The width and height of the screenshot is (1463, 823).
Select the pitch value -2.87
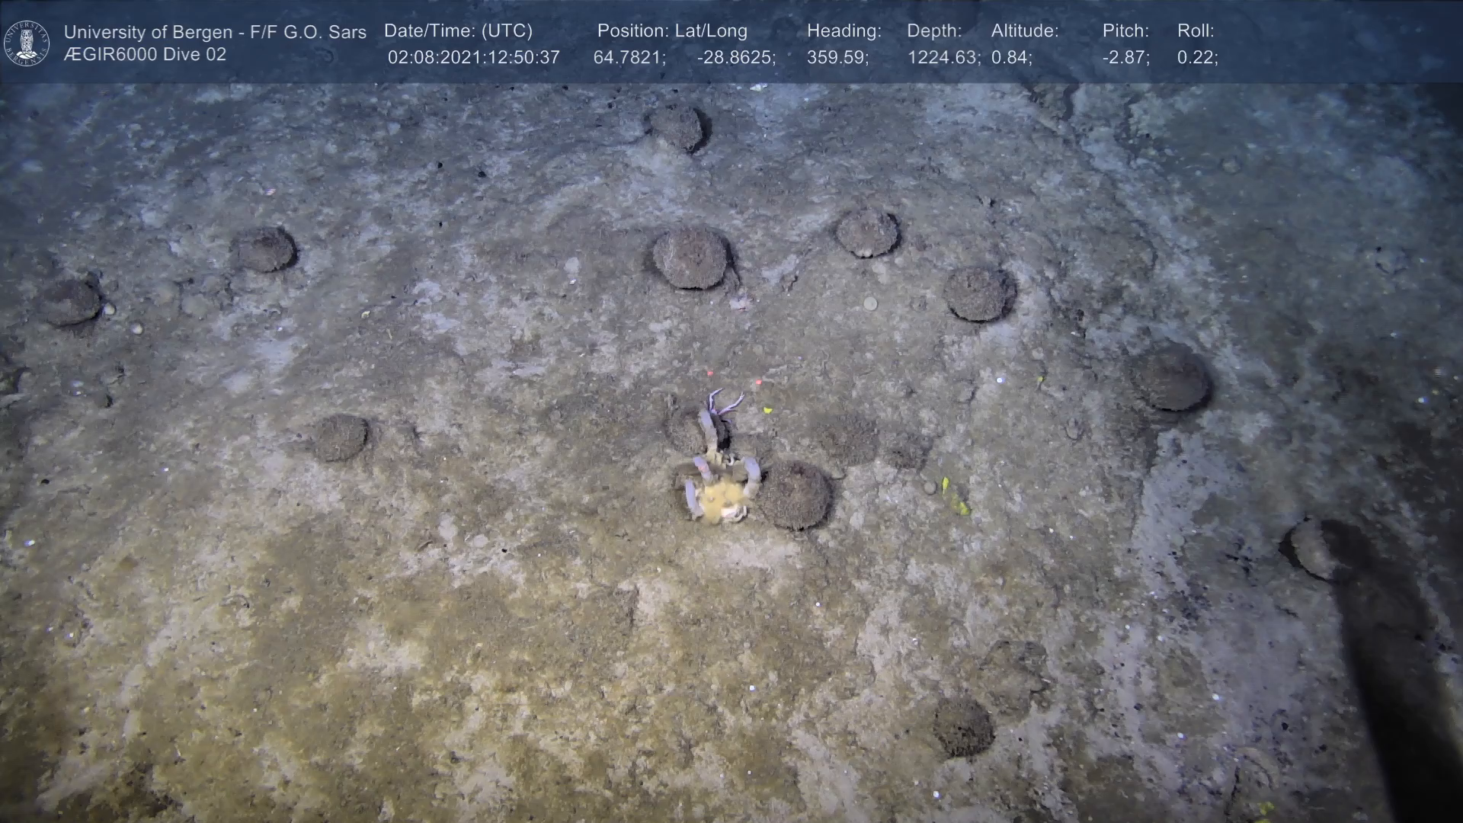[x=1125, y=58]
